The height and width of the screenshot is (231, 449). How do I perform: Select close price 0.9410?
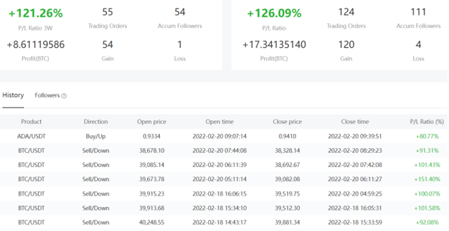click(287, 136)
